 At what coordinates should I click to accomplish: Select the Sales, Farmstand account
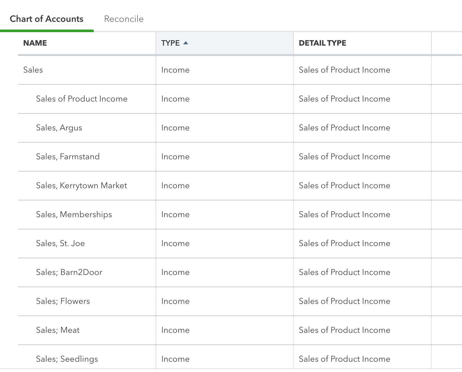pyautogui.click(x=68, y=157)
